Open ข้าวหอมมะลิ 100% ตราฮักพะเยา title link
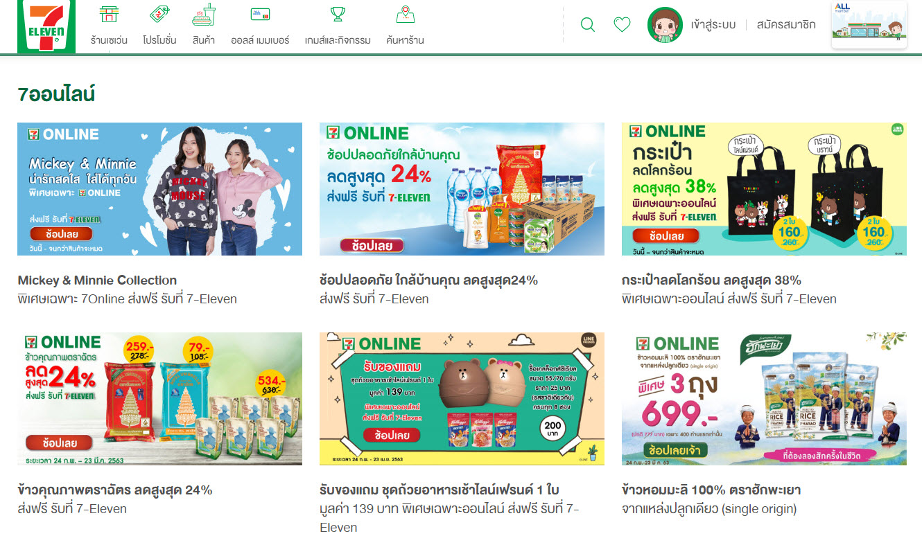The image size is (922, 545). 711,490
